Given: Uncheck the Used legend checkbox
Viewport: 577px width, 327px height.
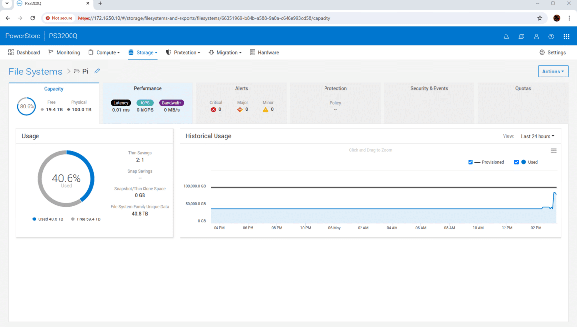Looking at the screenshot, I should pos(516,162).
